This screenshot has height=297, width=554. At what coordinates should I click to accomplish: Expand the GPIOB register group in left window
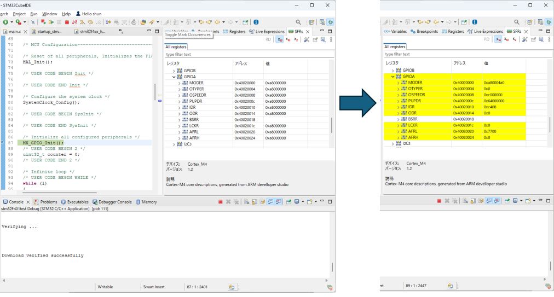tap(174, 71)
